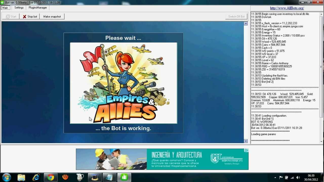Click log line 'Coins = 584,957,944'
This screenshot has width=324, height=182.
click(x=268, y=45)
